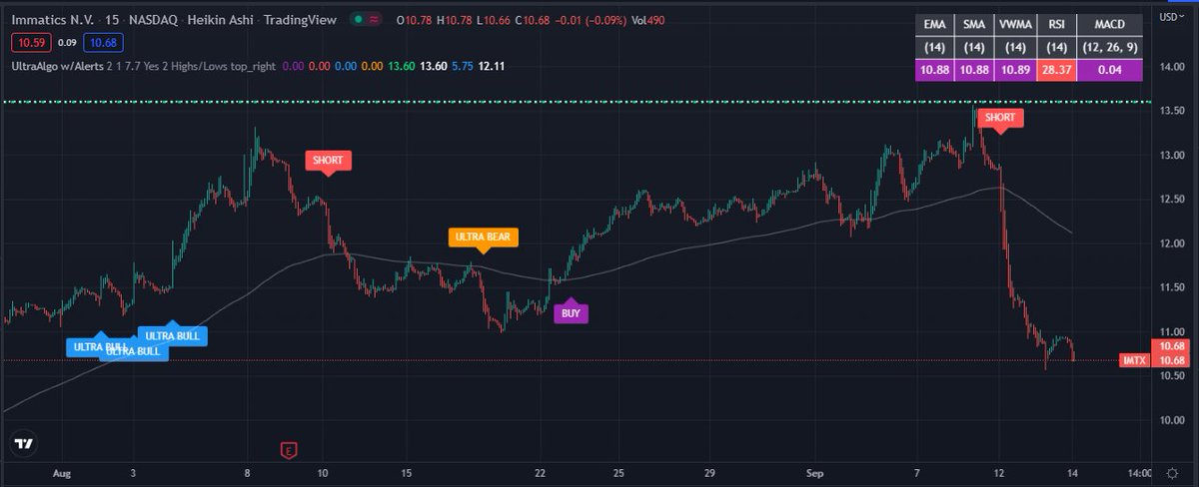Click the purple BUY signal label
The height and width of the screenshot is (487, 1199).
pyautogui.click(x=571, y=311)
